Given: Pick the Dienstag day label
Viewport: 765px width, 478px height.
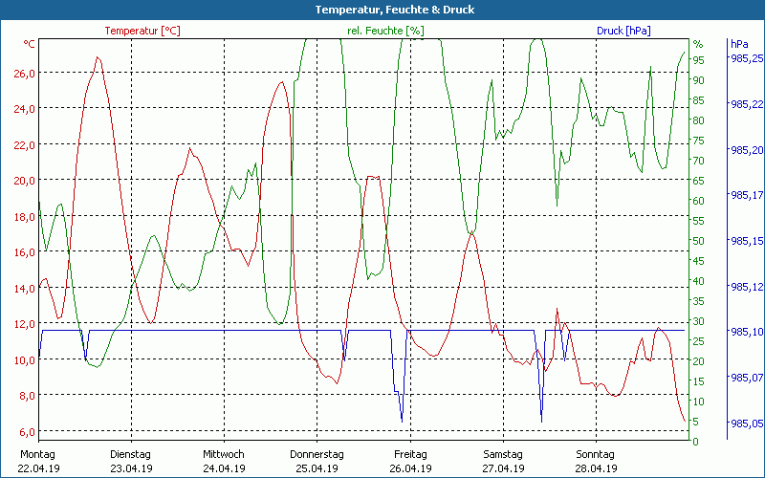Looking at the screenshot, I should (131, 454).
